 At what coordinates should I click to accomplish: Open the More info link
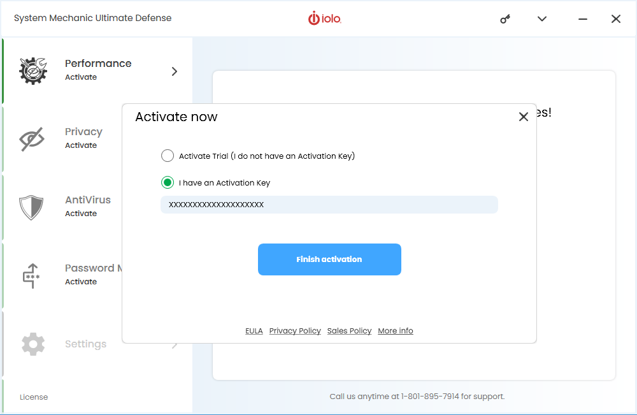396,331
